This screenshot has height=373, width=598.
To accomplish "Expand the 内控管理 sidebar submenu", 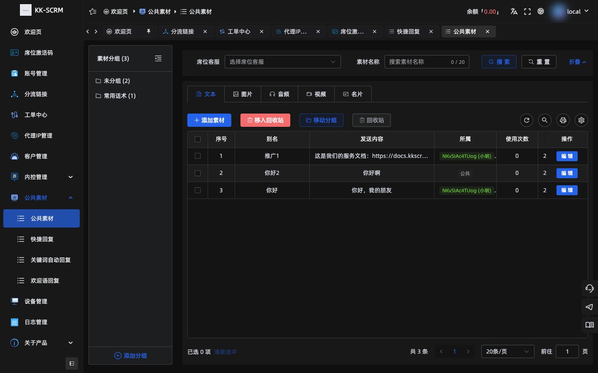I will pos(42,177).
